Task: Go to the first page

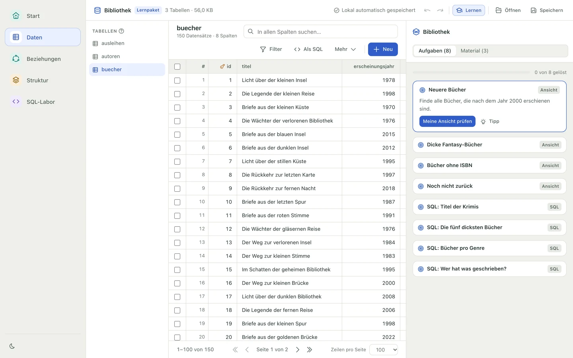Action: (235, 350)
